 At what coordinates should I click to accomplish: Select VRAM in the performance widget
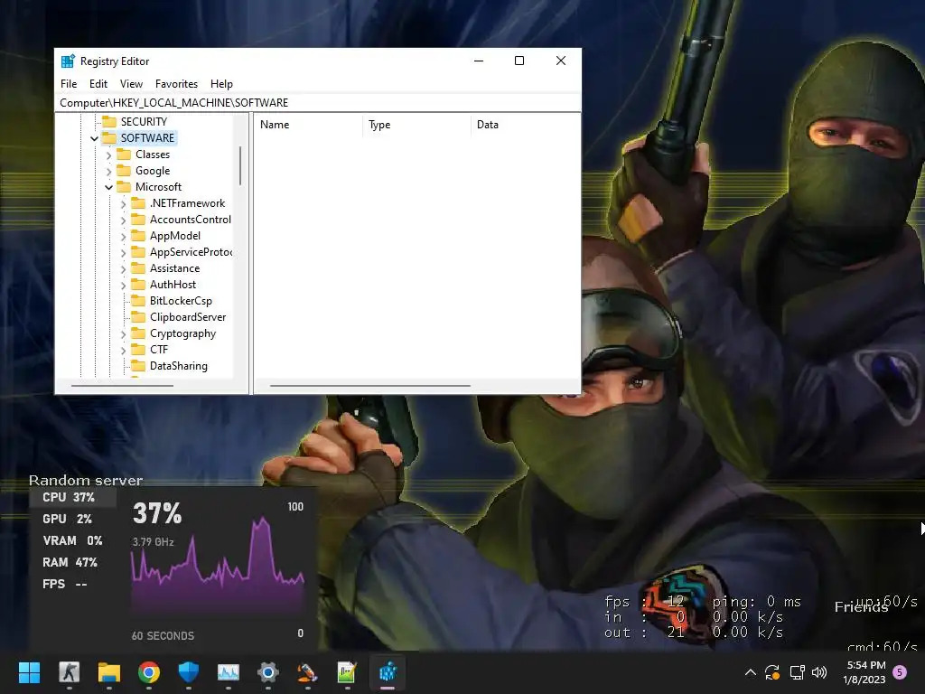72,540
